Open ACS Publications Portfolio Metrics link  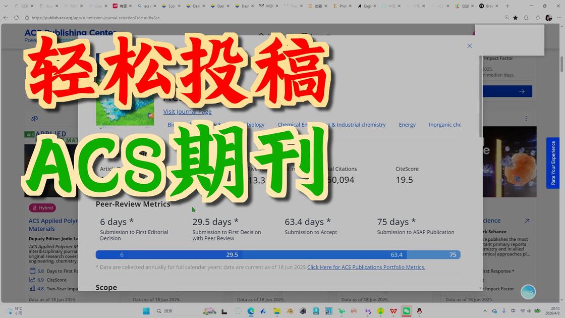(x=366, y=267)
